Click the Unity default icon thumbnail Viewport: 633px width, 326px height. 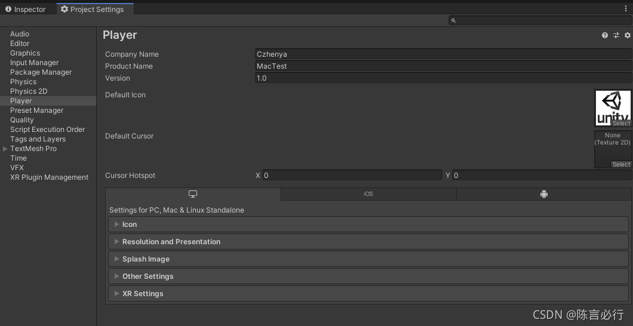613,105
